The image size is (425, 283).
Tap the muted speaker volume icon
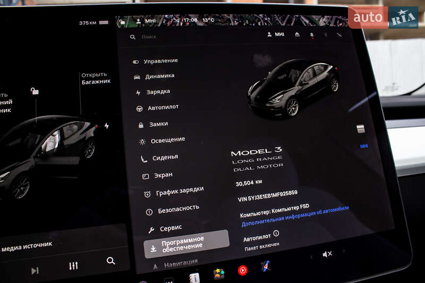(327, 254)
